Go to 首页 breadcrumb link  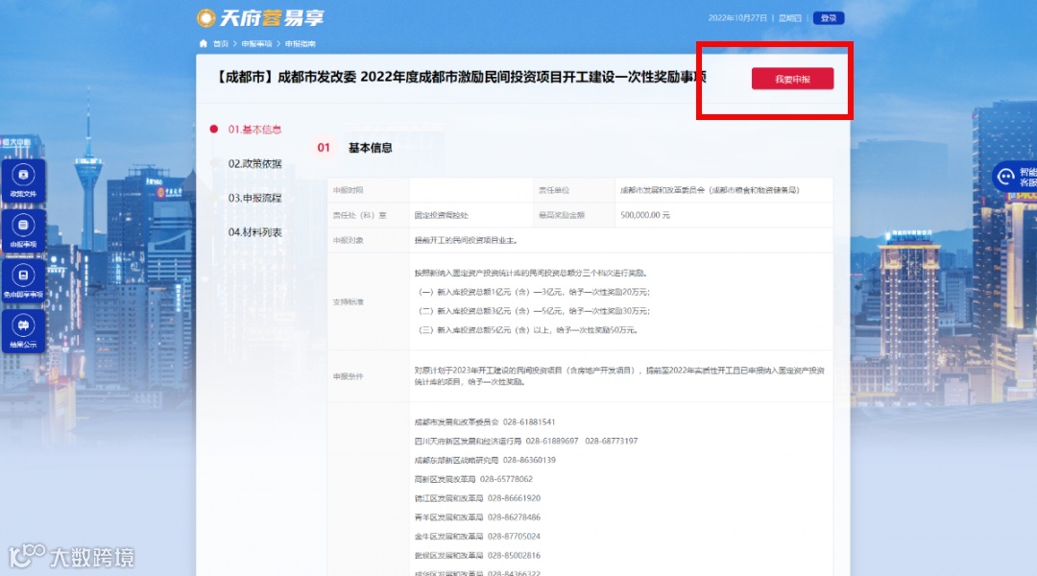pyautogui.click(x=220, y=43)
